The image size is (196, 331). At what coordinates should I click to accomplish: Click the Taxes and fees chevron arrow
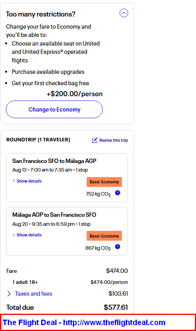pos(9,294)
